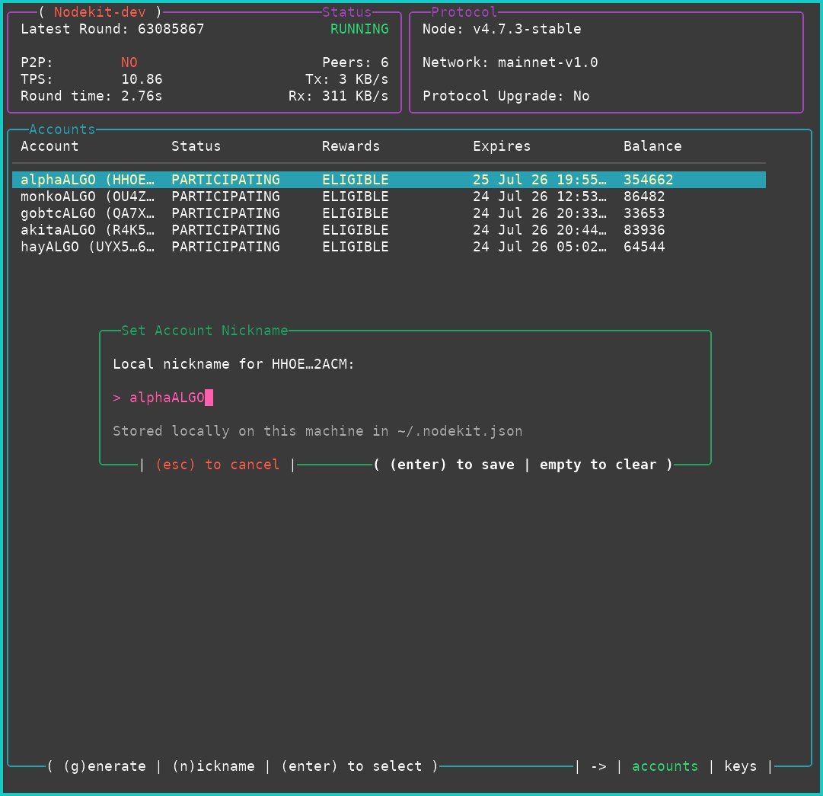Click the Round time value 2.76s
Screen dimensions: 823x796
(142, 96)
